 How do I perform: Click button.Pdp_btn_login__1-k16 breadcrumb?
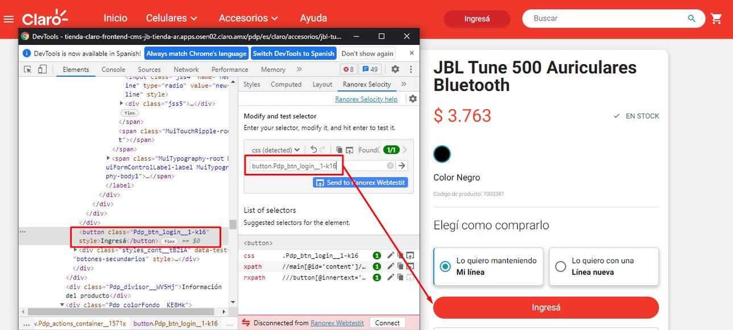click(x=175, y=323)
